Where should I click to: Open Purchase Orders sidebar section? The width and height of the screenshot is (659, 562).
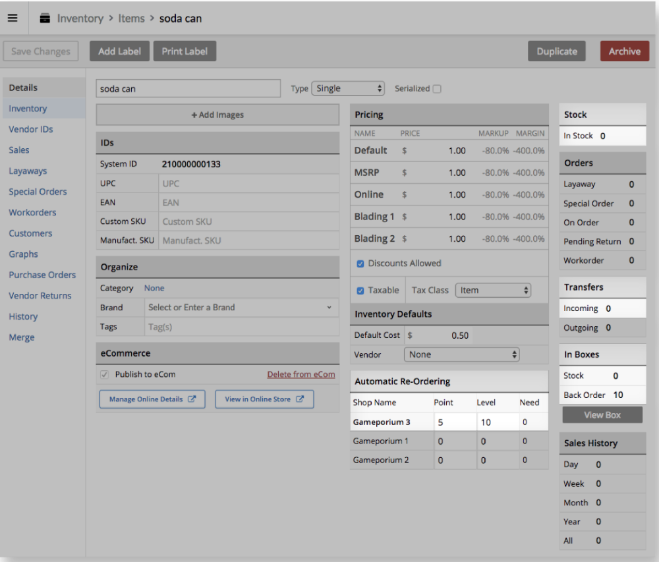tap(42, 275)
